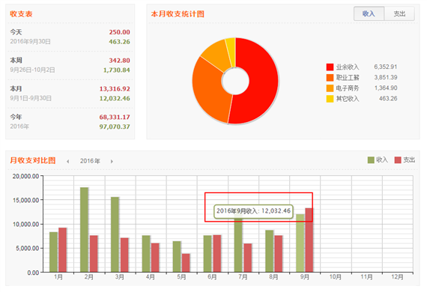Screen dimensions: 427x292
Task: Click the 月收支对比图 panel title
Action: click(x=33, y=160)
